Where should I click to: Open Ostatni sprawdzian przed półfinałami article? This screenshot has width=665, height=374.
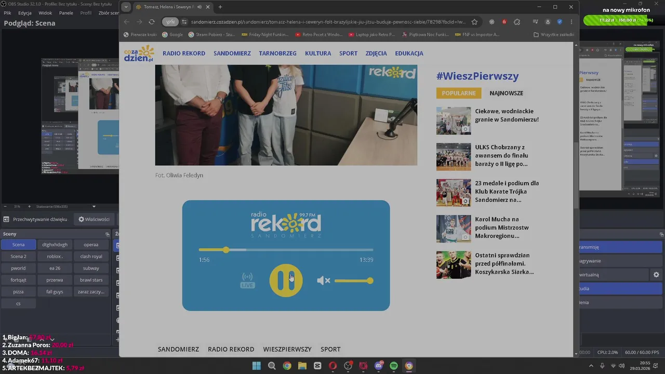(504, 263)
